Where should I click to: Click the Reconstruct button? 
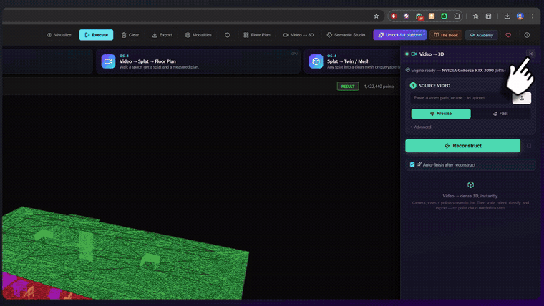[462, 146]
